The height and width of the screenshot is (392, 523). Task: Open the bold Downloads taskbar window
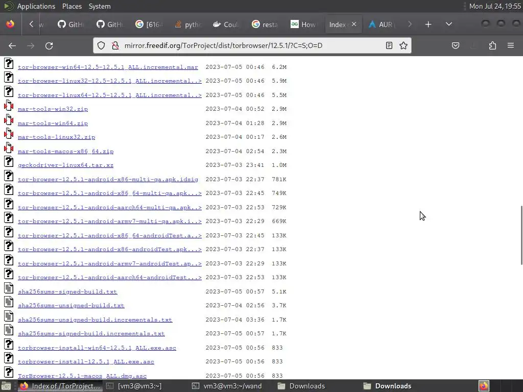(387, 386)
